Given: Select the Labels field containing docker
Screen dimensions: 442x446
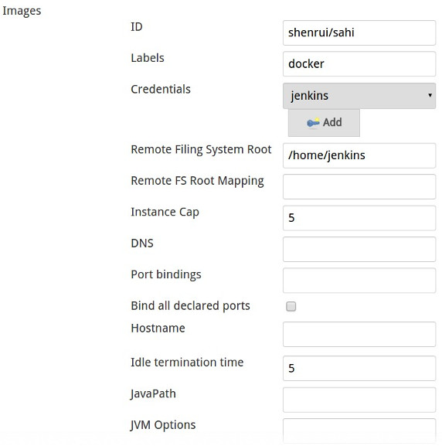Looking at the screenshot, I should [x=359, y=63].
